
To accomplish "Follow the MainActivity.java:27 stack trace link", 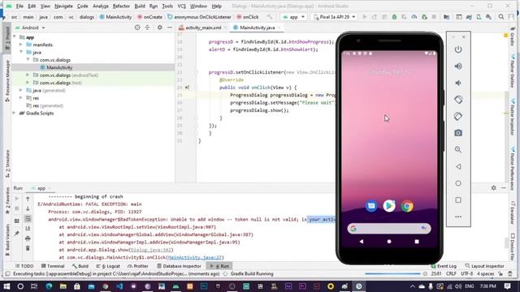I will click(195, 258).
